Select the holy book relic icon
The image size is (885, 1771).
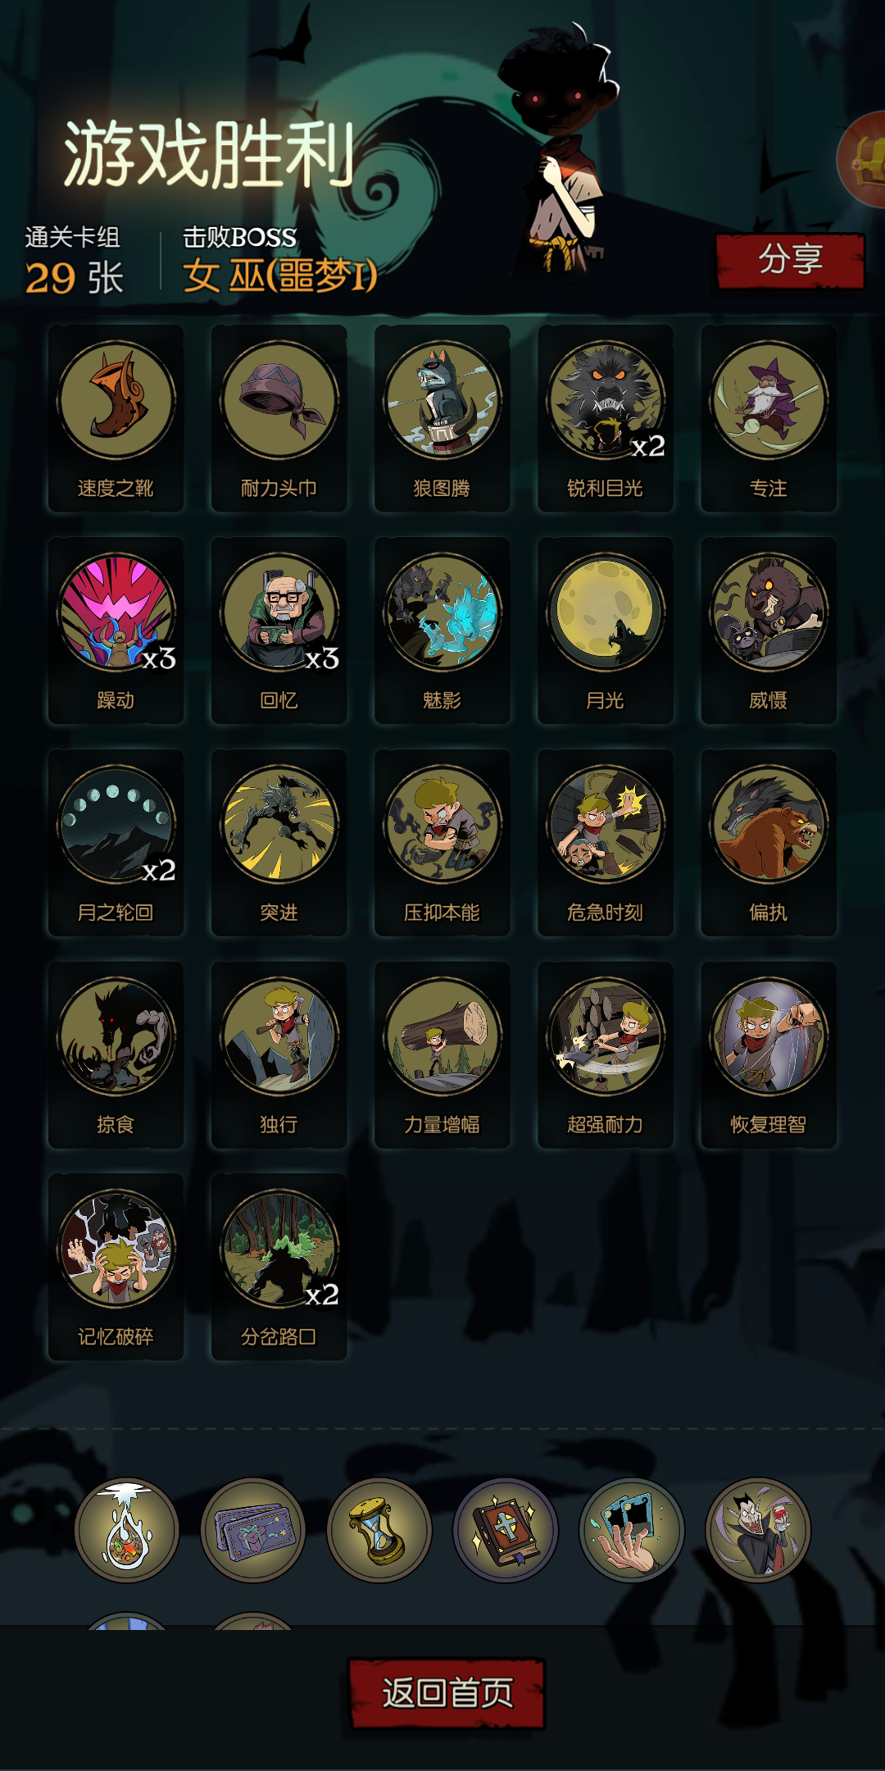click(x=506, y=1530)
